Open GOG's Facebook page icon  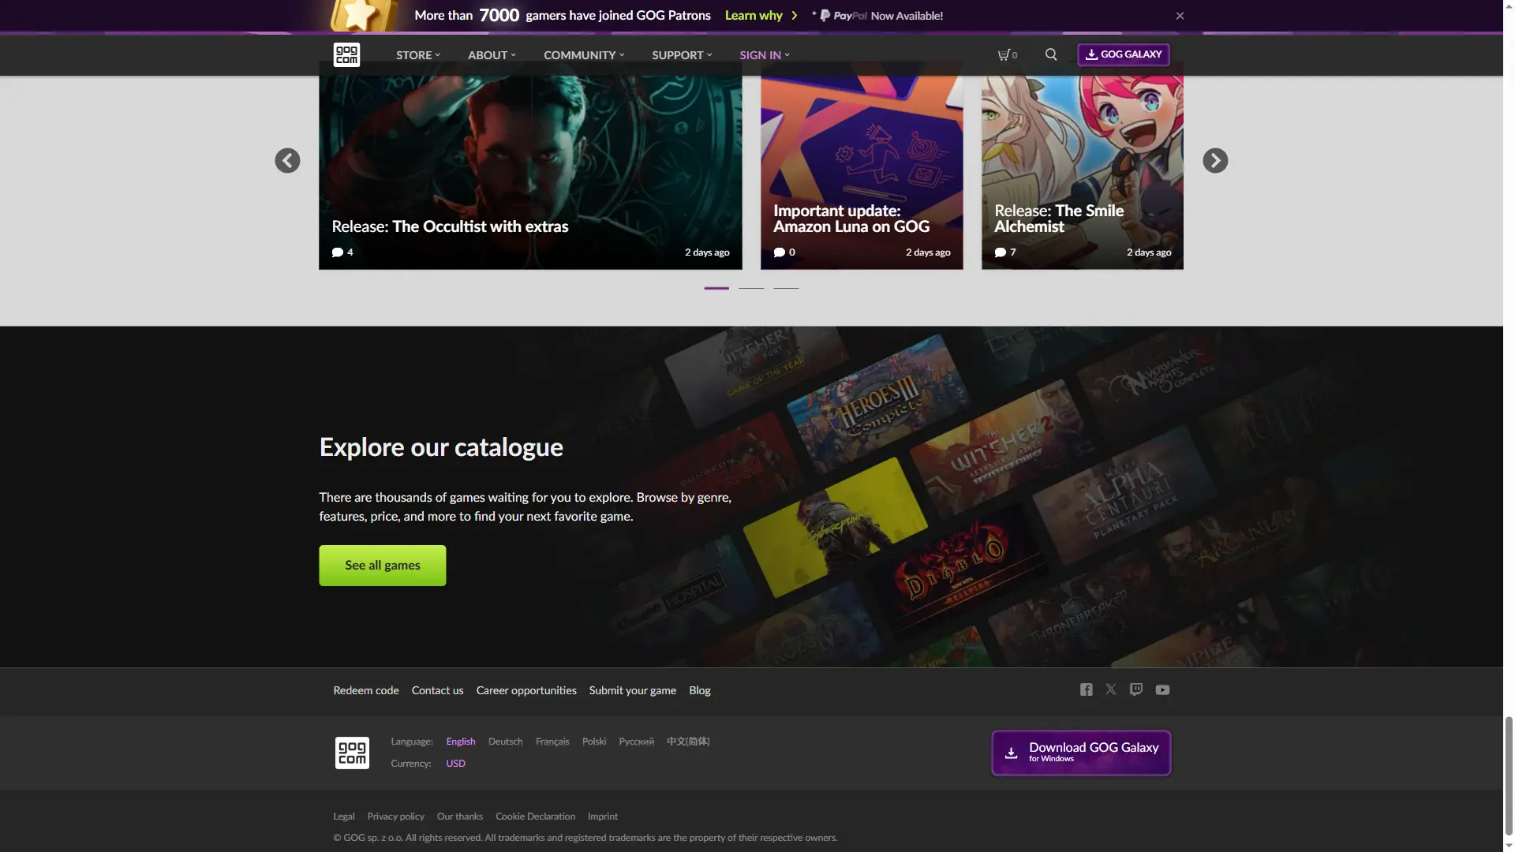tap(1087, 690)
